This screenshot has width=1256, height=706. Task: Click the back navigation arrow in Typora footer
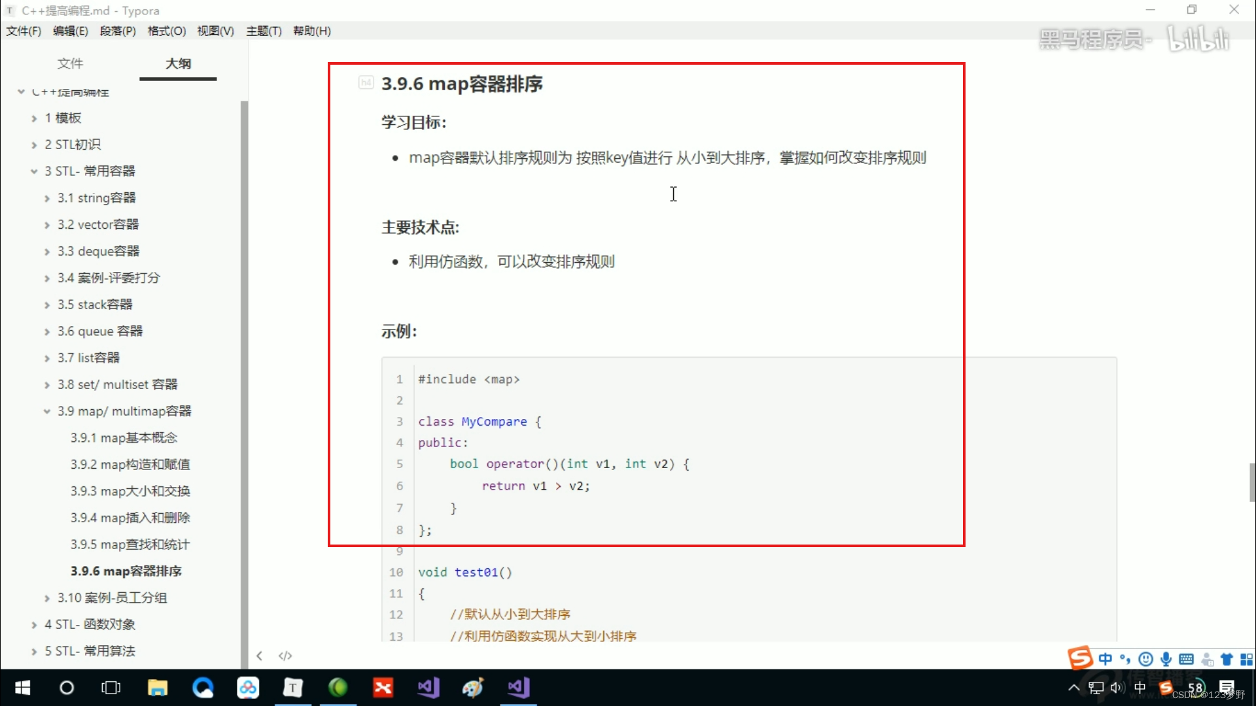[x=259, y=656]
